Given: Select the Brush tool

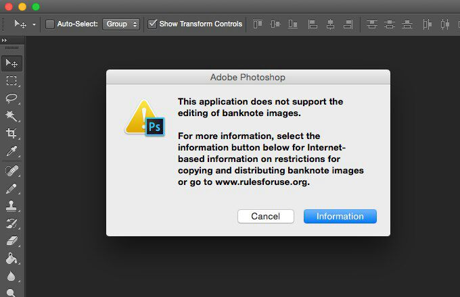Looking at the screenshot, I should click(11, 189).
